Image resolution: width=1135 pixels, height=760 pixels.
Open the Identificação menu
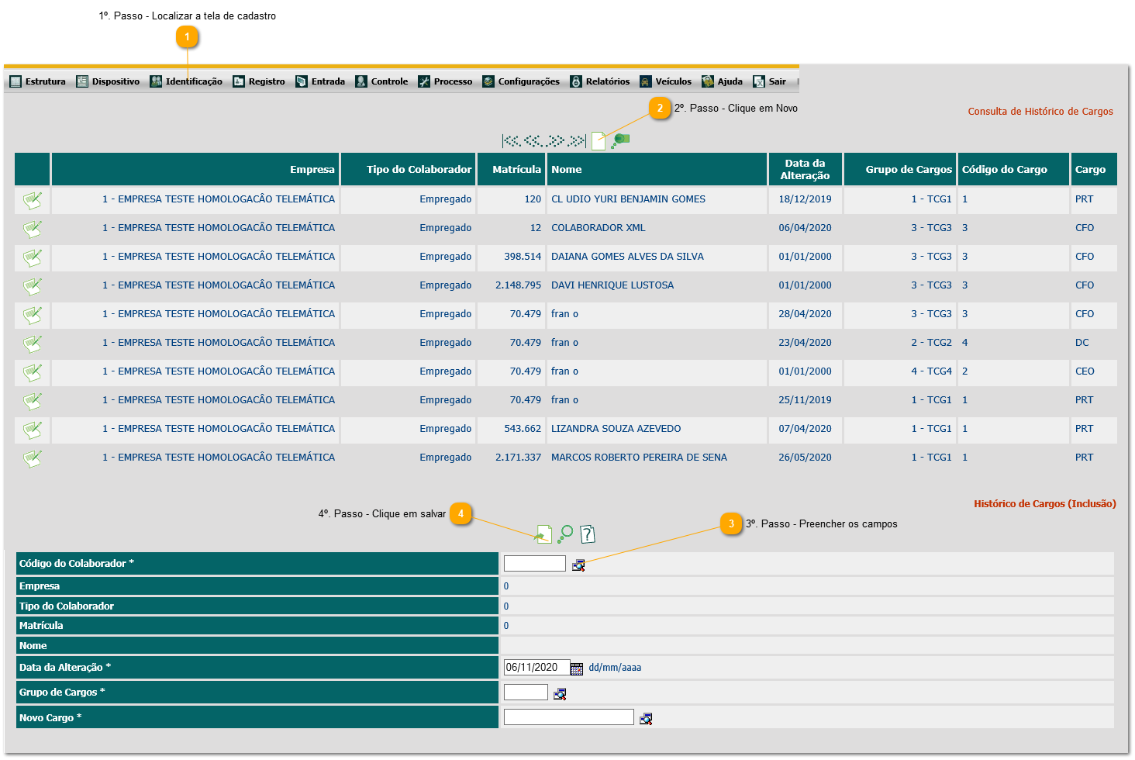[x=186, y=81]
